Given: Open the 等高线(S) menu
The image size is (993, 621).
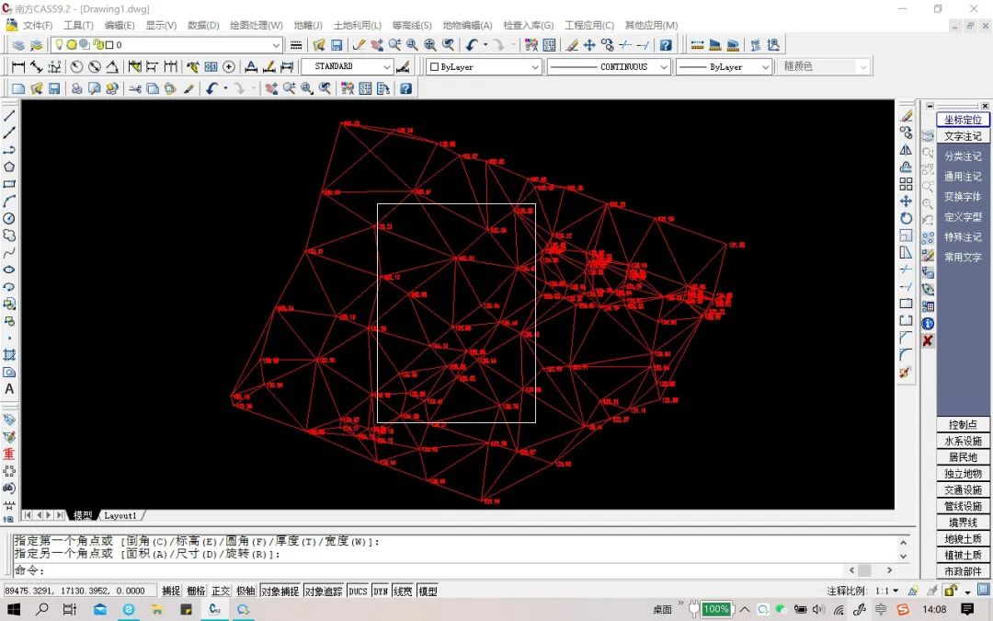Looking at the screenshot, I should 412,26.
